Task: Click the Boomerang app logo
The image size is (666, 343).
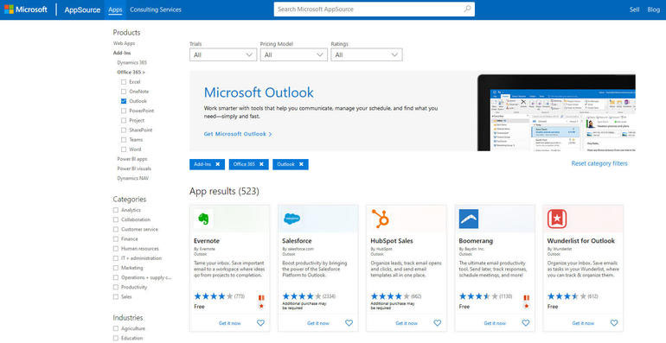Action: click(x=469, y=219)
